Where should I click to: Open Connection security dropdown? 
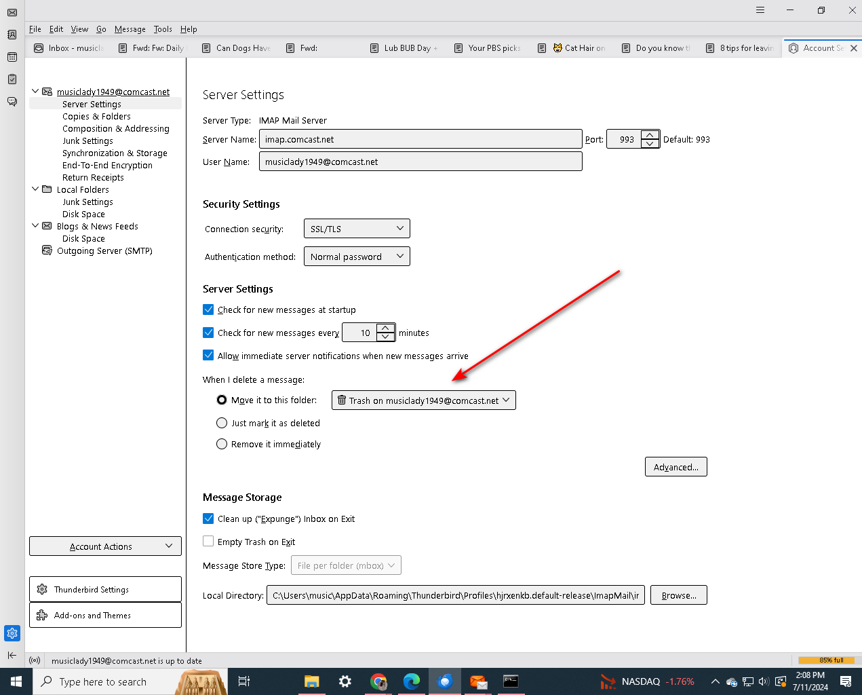(357, 229)
